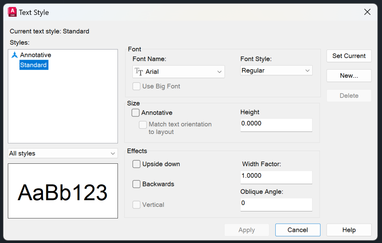Enable the Upside down effect
Viewport: 382px width, 243px height.
click(136, 164)
